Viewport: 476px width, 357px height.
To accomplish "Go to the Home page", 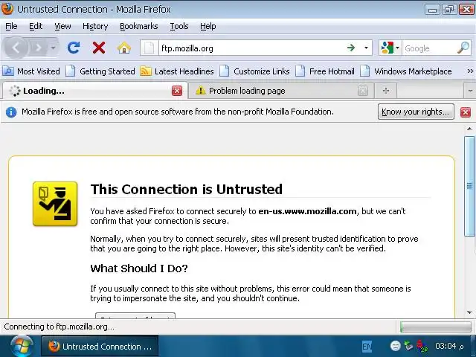I will (x=124, y=48).
